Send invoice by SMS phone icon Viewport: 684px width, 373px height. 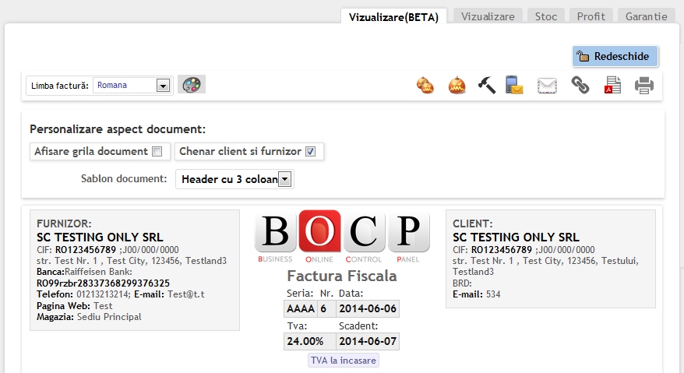(x=514, y=85)
